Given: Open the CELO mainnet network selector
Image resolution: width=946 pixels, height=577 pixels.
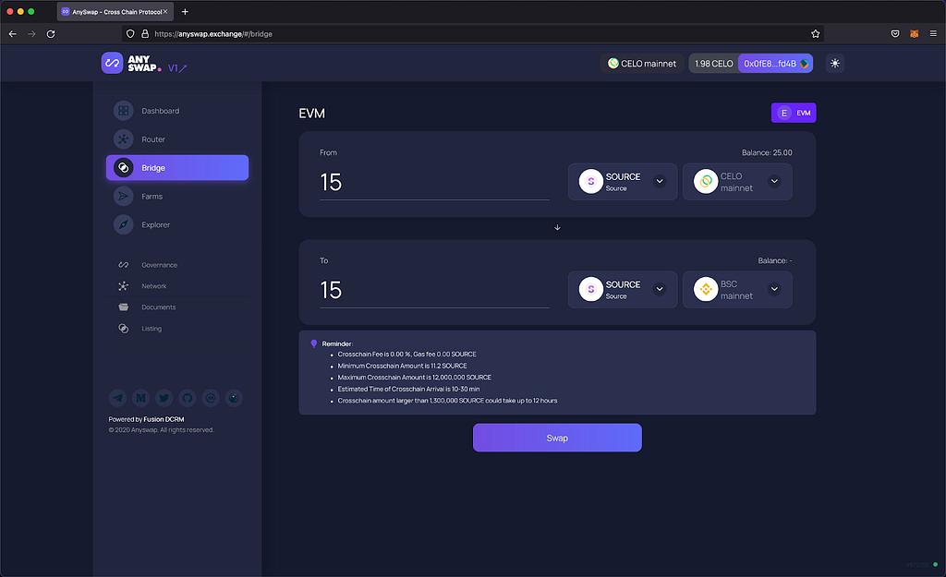Looking at the screenshot, I should point(642,64).
